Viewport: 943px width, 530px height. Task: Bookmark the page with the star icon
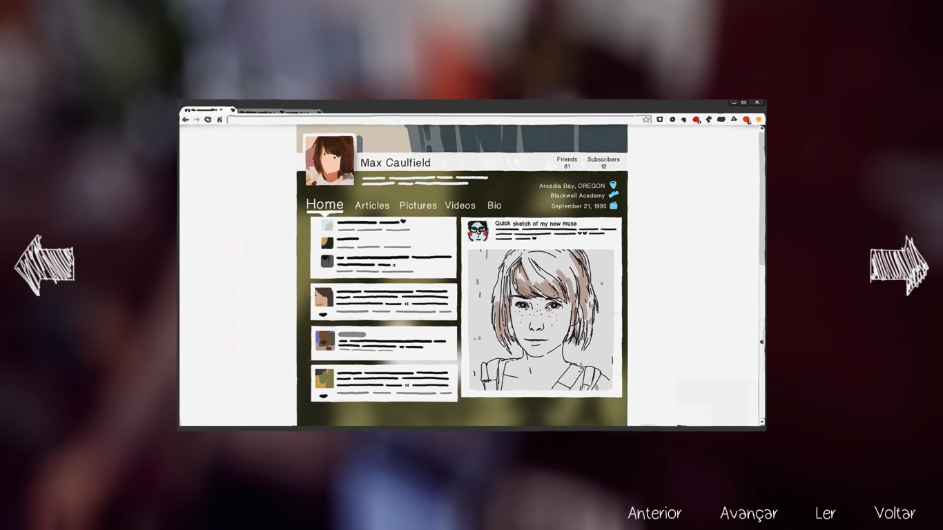tap(647, 119)
